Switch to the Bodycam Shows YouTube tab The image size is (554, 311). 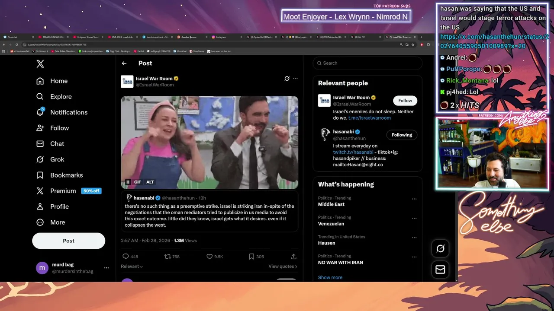click(87, 37)
